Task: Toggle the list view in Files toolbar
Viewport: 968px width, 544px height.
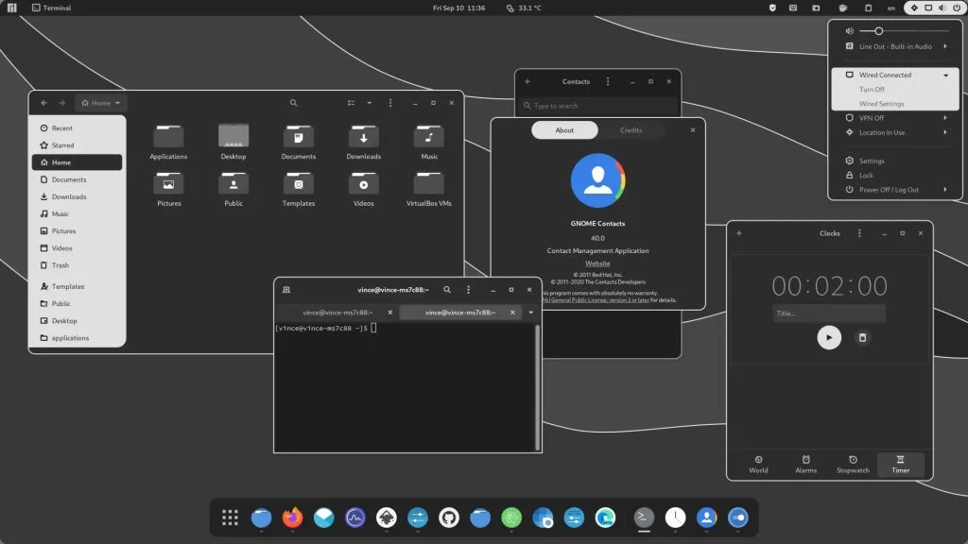Action: point(351,103)
